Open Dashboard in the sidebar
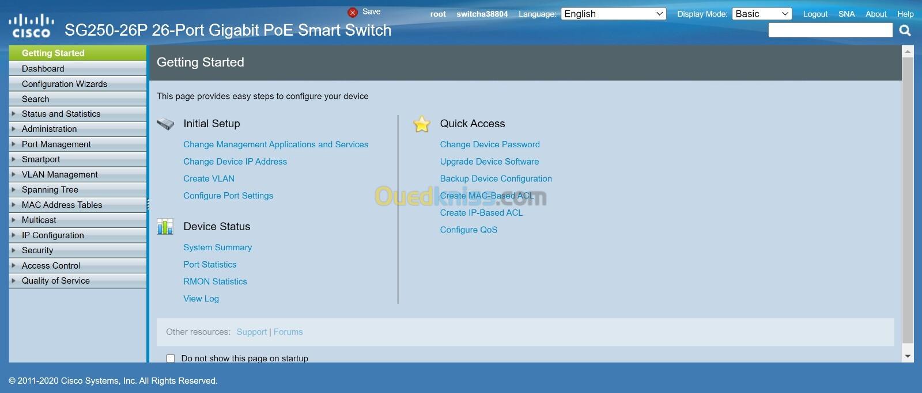The image size is (922, 393). pos(43,68)
